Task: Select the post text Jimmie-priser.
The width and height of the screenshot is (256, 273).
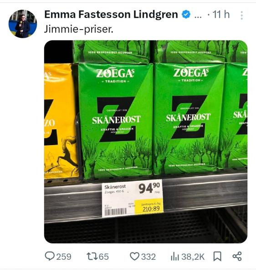Action: point(79,29)
